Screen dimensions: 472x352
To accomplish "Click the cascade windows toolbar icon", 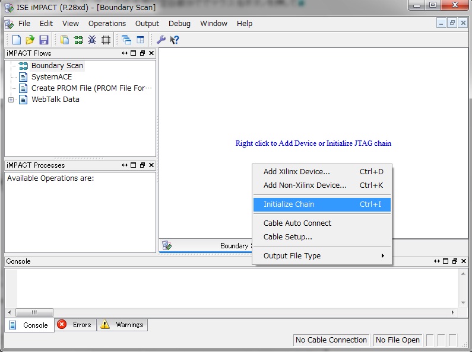I will coord(126,40).
